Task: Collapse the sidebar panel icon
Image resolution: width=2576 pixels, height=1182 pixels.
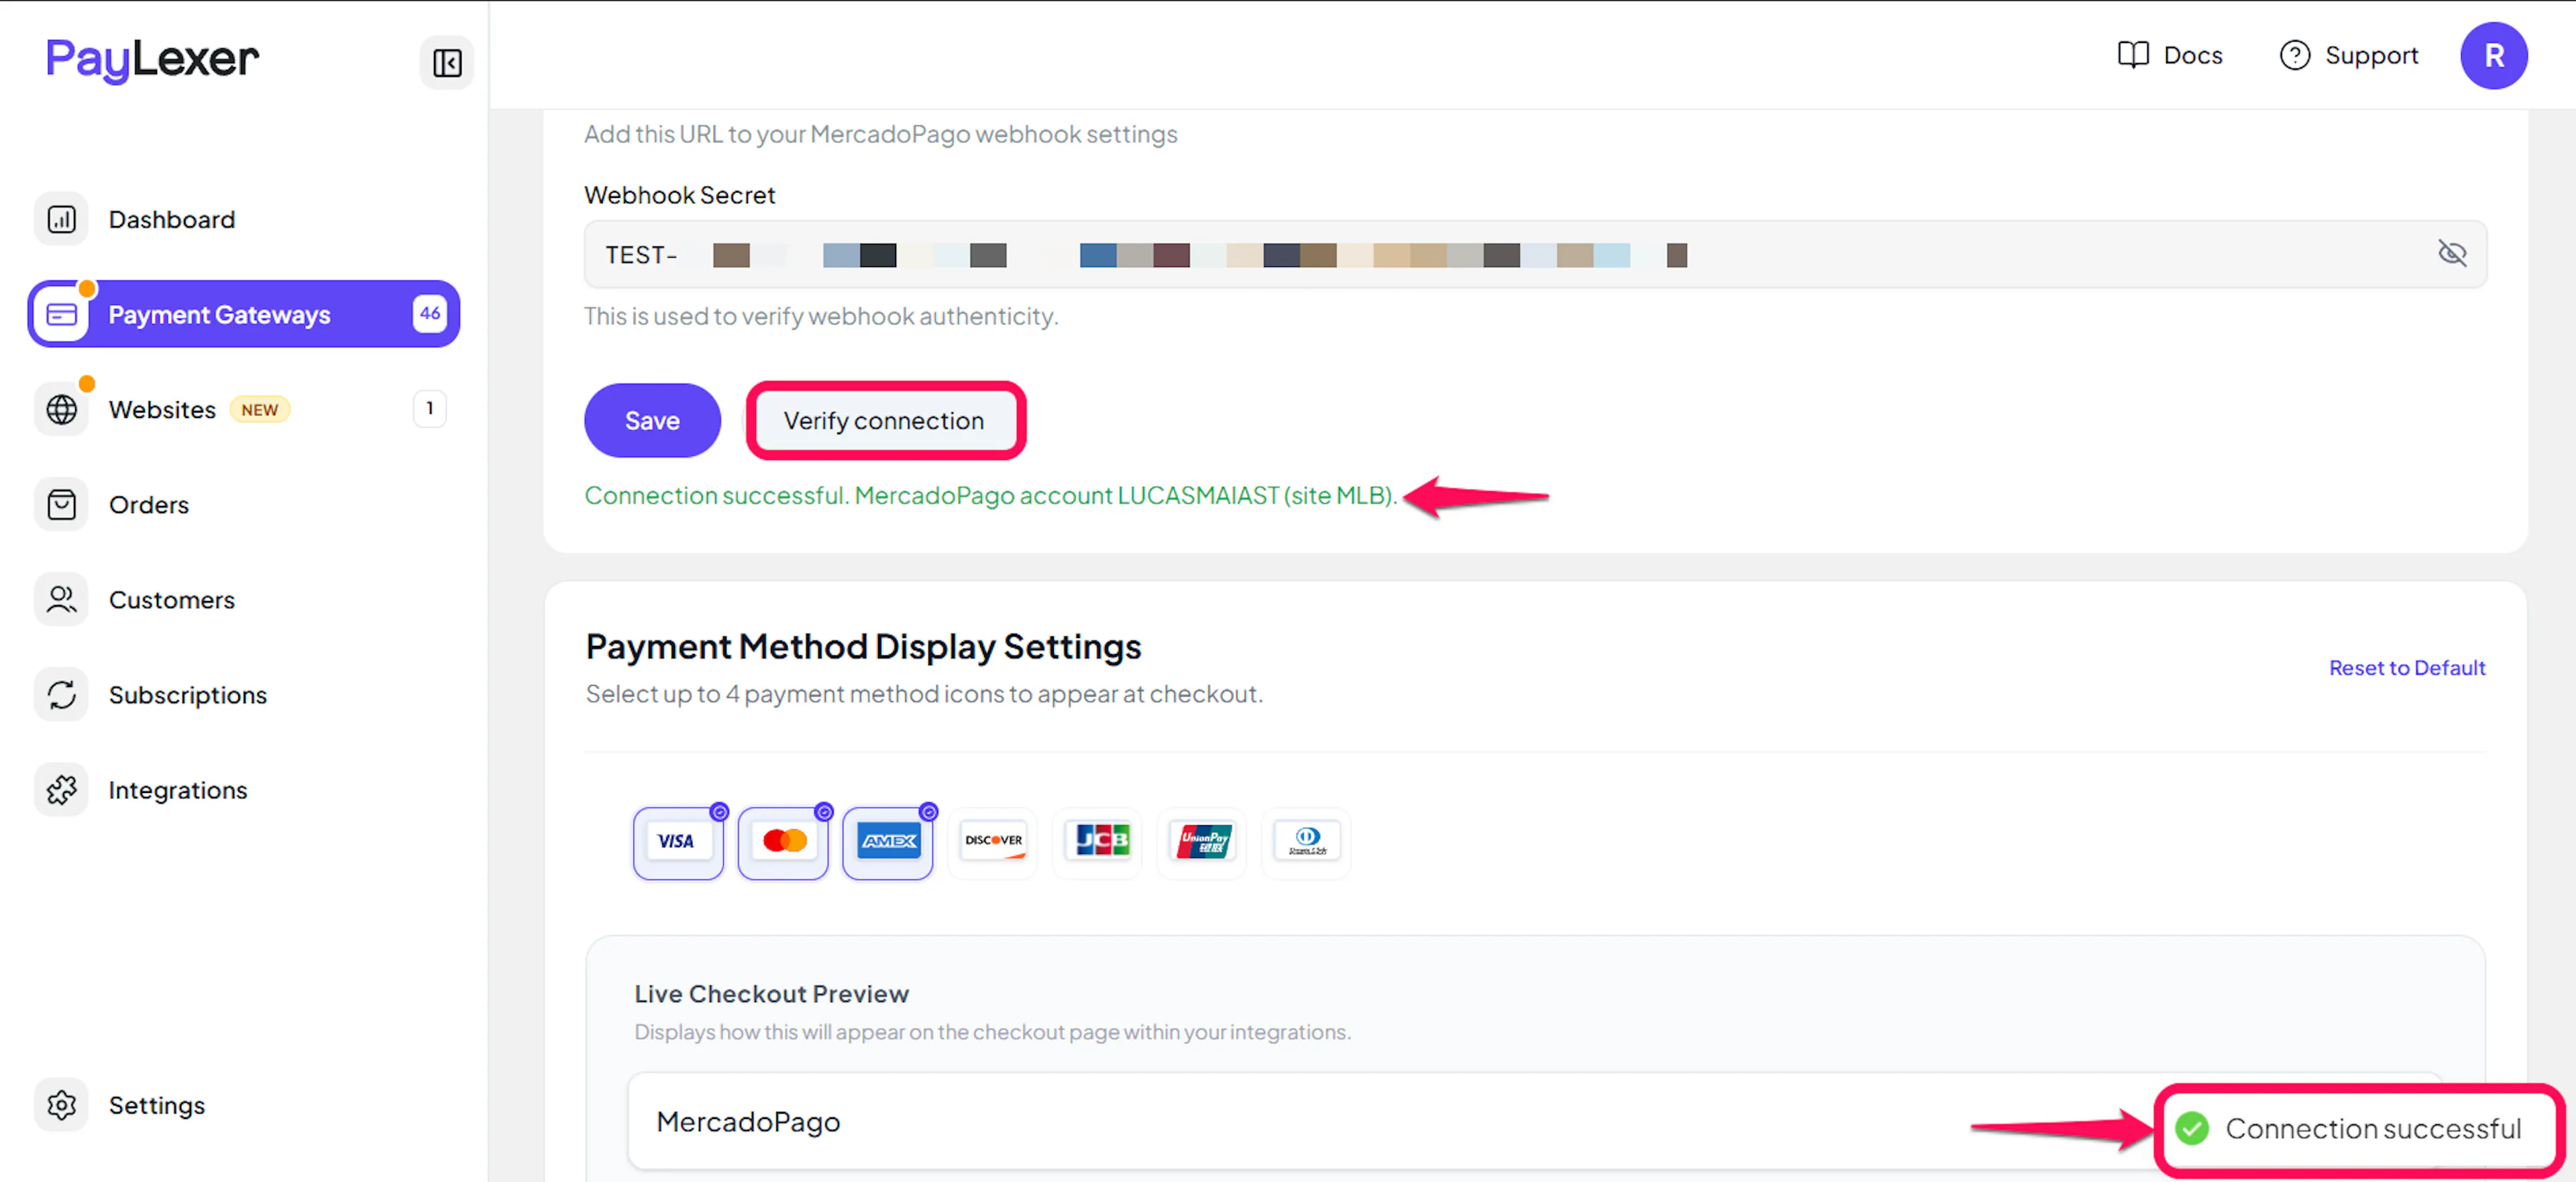Action: click(446, 63)
